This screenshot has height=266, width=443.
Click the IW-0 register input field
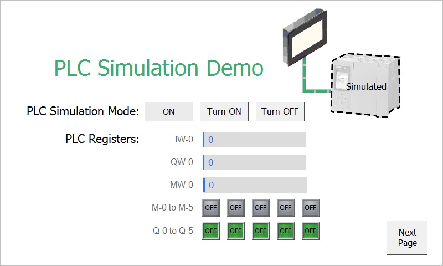(254, 140)
